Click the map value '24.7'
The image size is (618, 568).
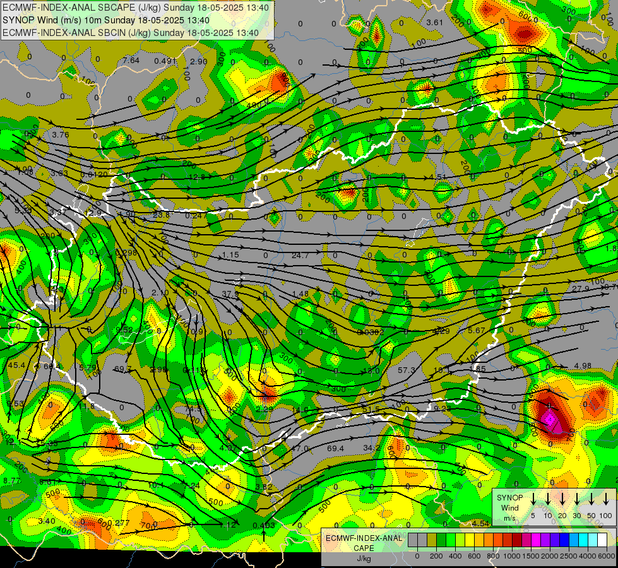(300, 256)
